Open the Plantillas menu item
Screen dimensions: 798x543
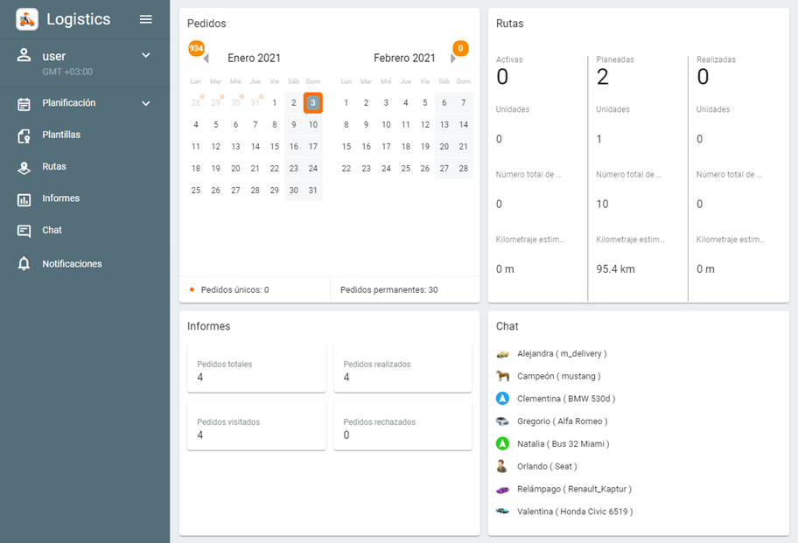(61, 136)
